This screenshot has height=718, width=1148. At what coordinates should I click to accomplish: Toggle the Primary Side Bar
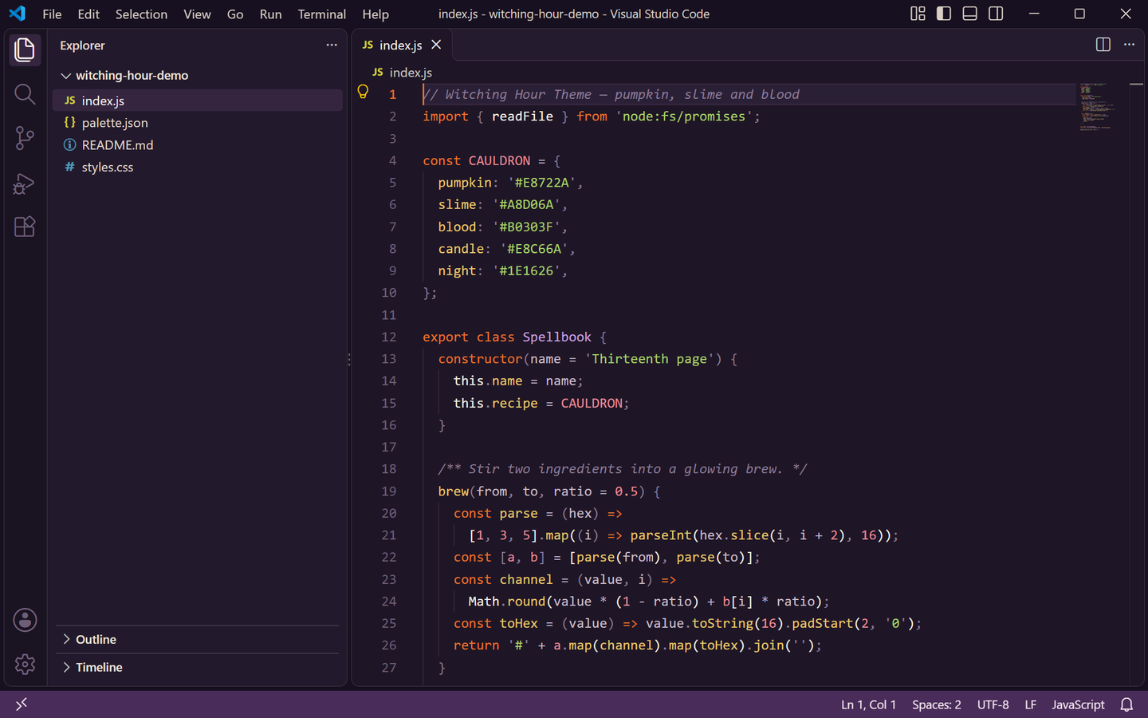(x=944, y=14)
